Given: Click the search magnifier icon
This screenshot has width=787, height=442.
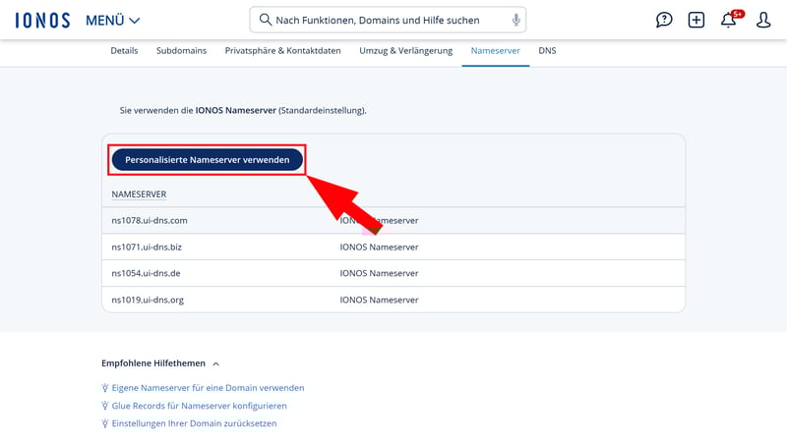Looking at the screenshot, I should point(266,20).
